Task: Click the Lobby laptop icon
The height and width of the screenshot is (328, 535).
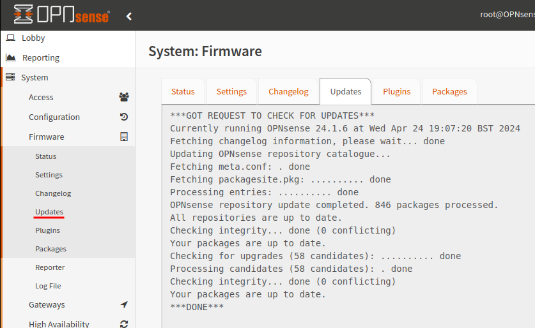Action: click(11, 38)
